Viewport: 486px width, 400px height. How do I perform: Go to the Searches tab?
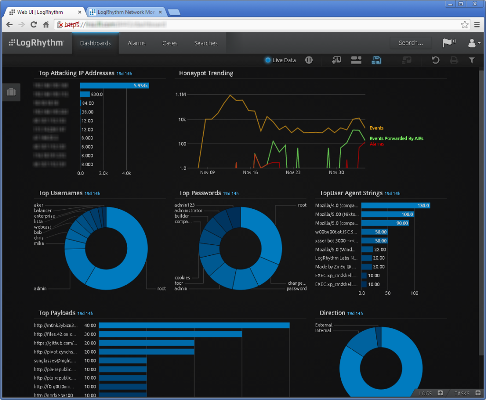[x=206, y=43]
